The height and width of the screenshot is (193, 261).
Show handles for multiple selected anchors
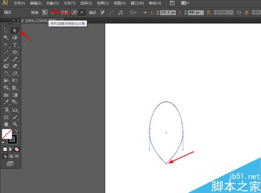click(x=75, y=12)
